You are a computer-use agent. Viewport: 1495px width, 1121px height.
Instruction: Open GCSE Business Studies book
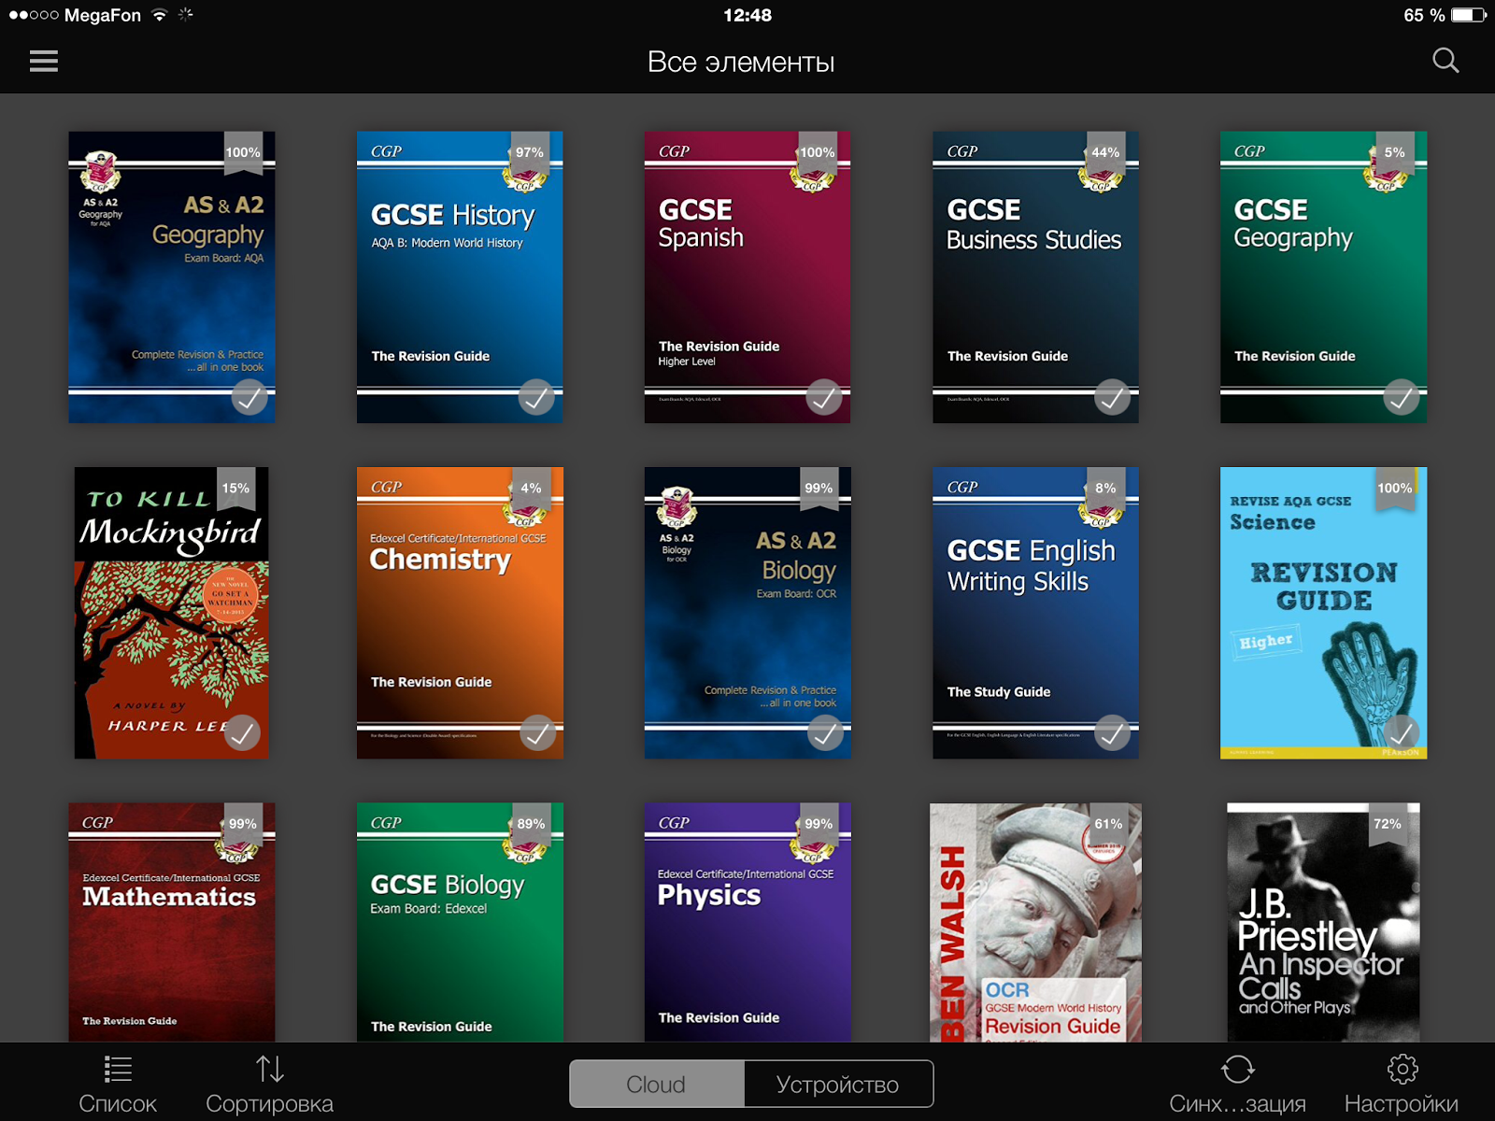coord(1035,277)
